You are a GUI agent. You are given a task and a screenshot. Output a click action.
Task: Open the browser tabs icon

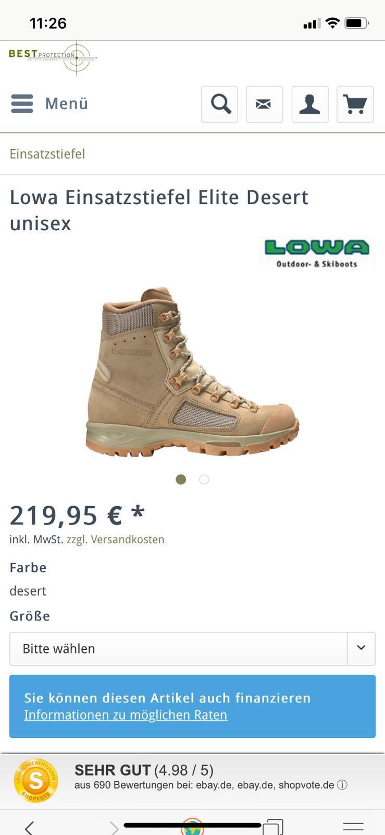[x=273, y=828]
